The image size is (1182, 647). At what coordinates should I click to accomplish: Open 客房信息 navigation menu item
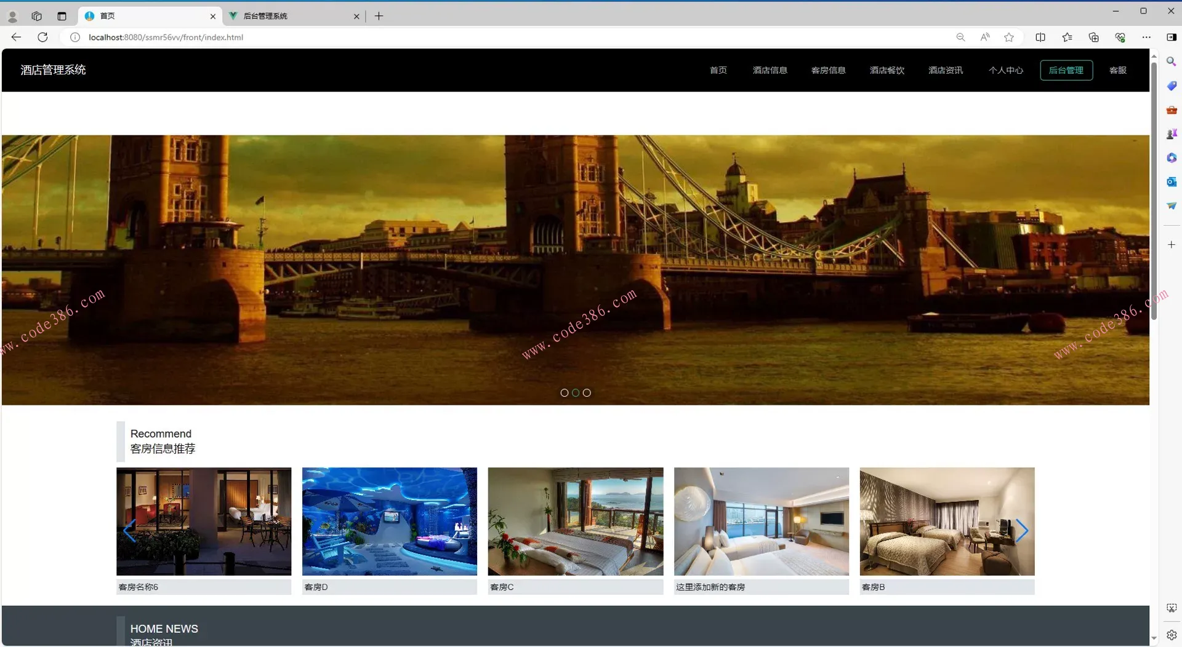828,70
